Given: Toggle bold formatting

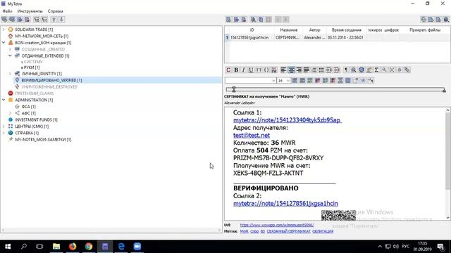Looking at the screenshot, I should tap(236, 70).
